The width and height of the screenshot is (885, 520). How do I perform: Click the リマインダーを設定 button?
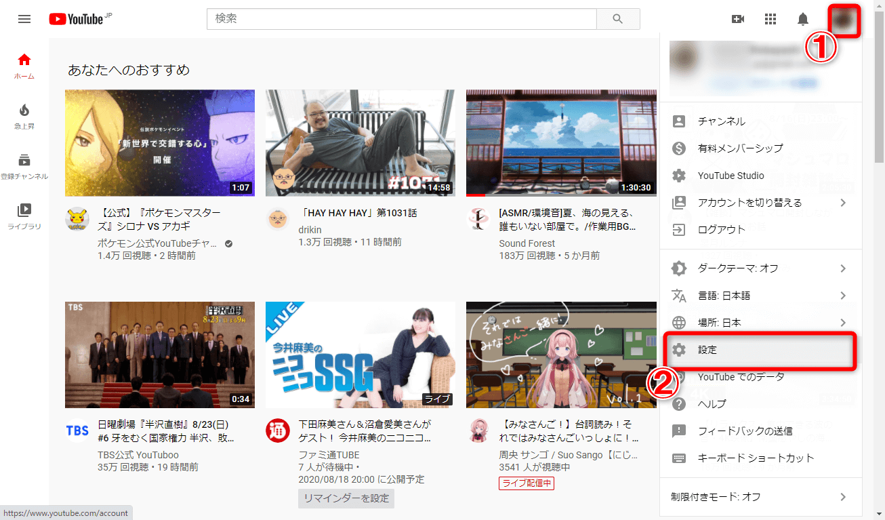346,499
